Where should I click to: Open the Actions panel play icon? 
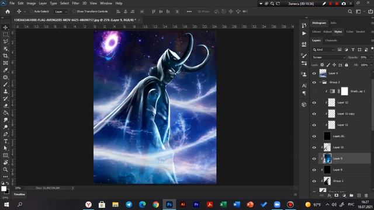304,34
